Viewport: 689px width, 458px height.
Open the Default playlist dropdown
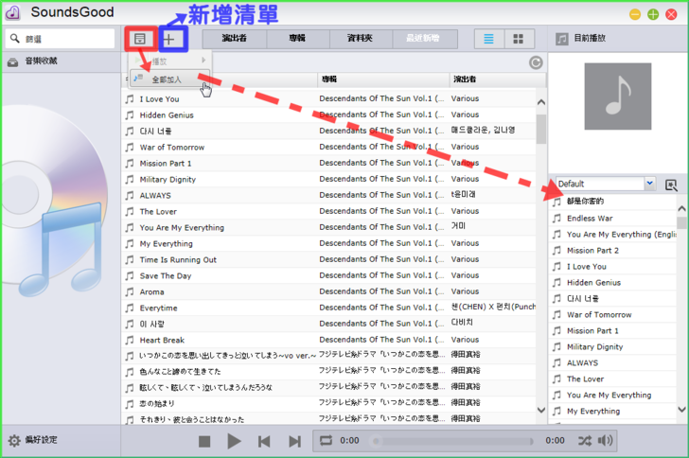[x=649, y=184]
